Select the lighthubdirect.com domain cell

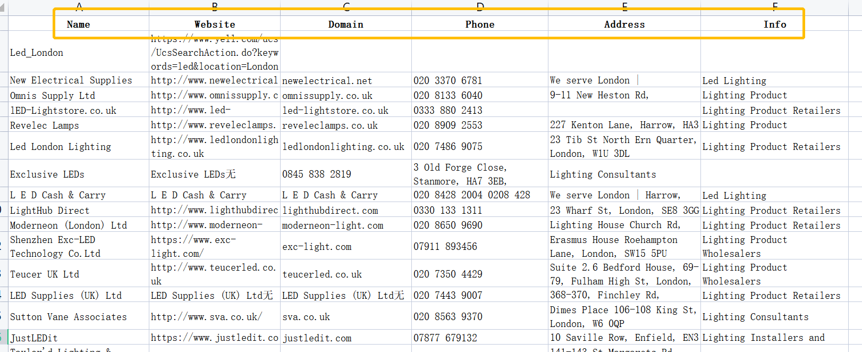tap(346, 210)
